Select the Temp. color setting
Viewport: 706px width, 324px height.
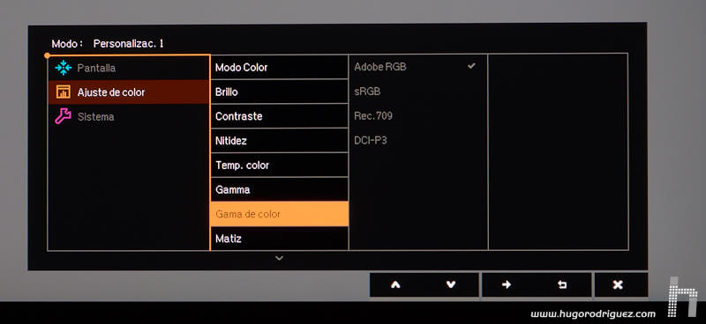pyautogui.click(x=279, y=165)
